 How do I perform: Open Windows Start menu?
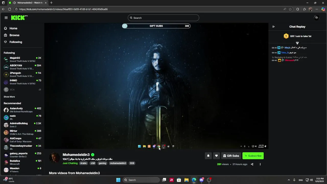[x=118, y=180]
